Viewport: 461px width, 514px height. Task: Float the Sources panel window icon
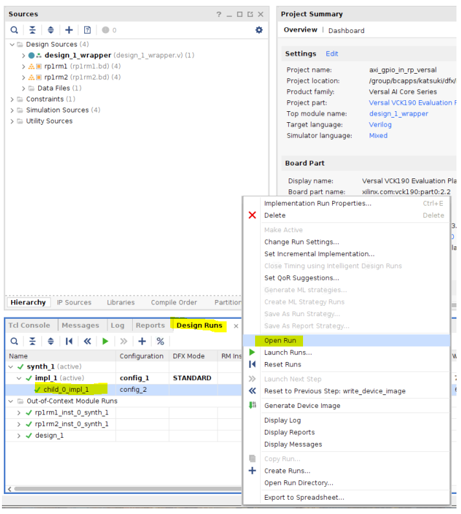click(x=250, y=14)
